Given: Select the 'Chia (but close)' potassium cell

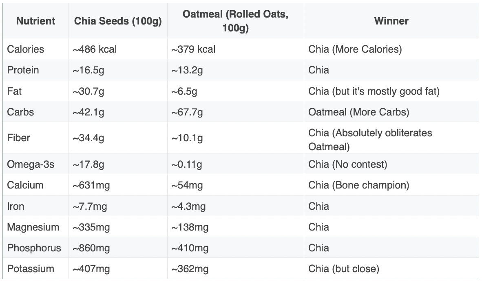Looking at the screenshot, I should point(344,268).
